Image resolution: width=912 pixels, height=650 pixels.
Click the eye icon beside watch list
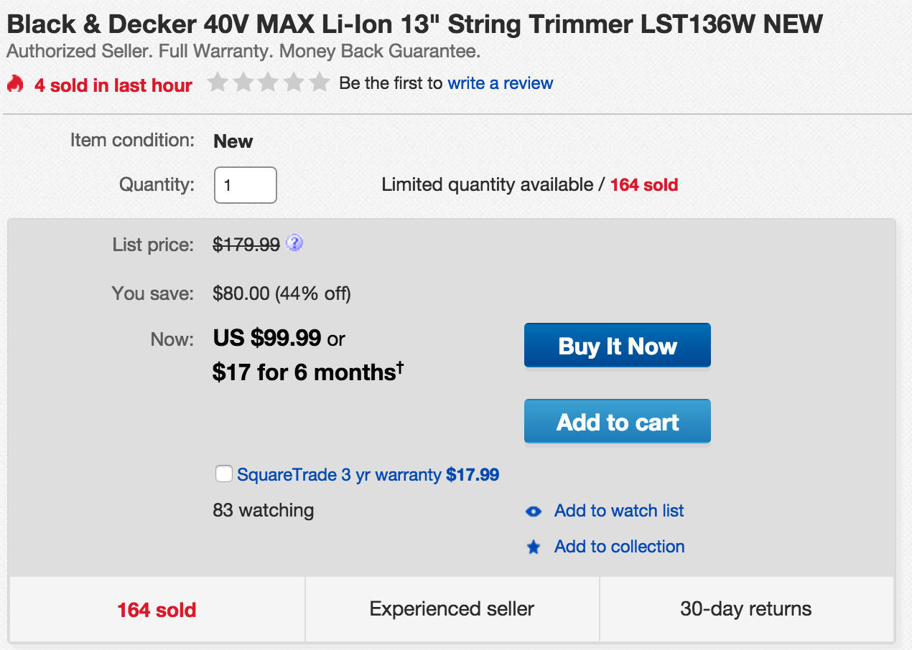(x=534, y=512)
